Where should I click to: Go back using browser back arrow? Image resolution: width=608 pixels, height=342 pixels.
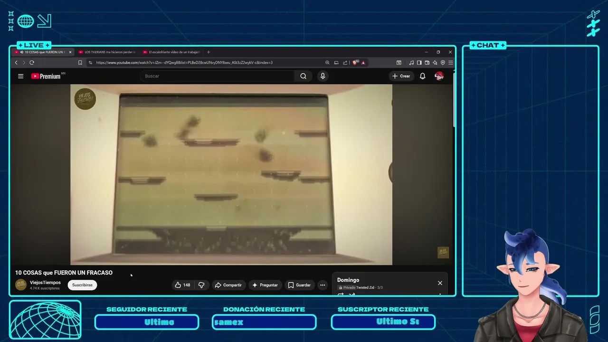coord(16,63)
